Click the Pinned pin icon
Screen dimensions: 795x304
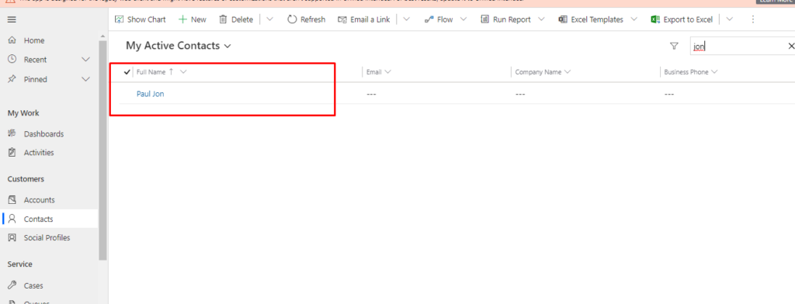[12, 79]
